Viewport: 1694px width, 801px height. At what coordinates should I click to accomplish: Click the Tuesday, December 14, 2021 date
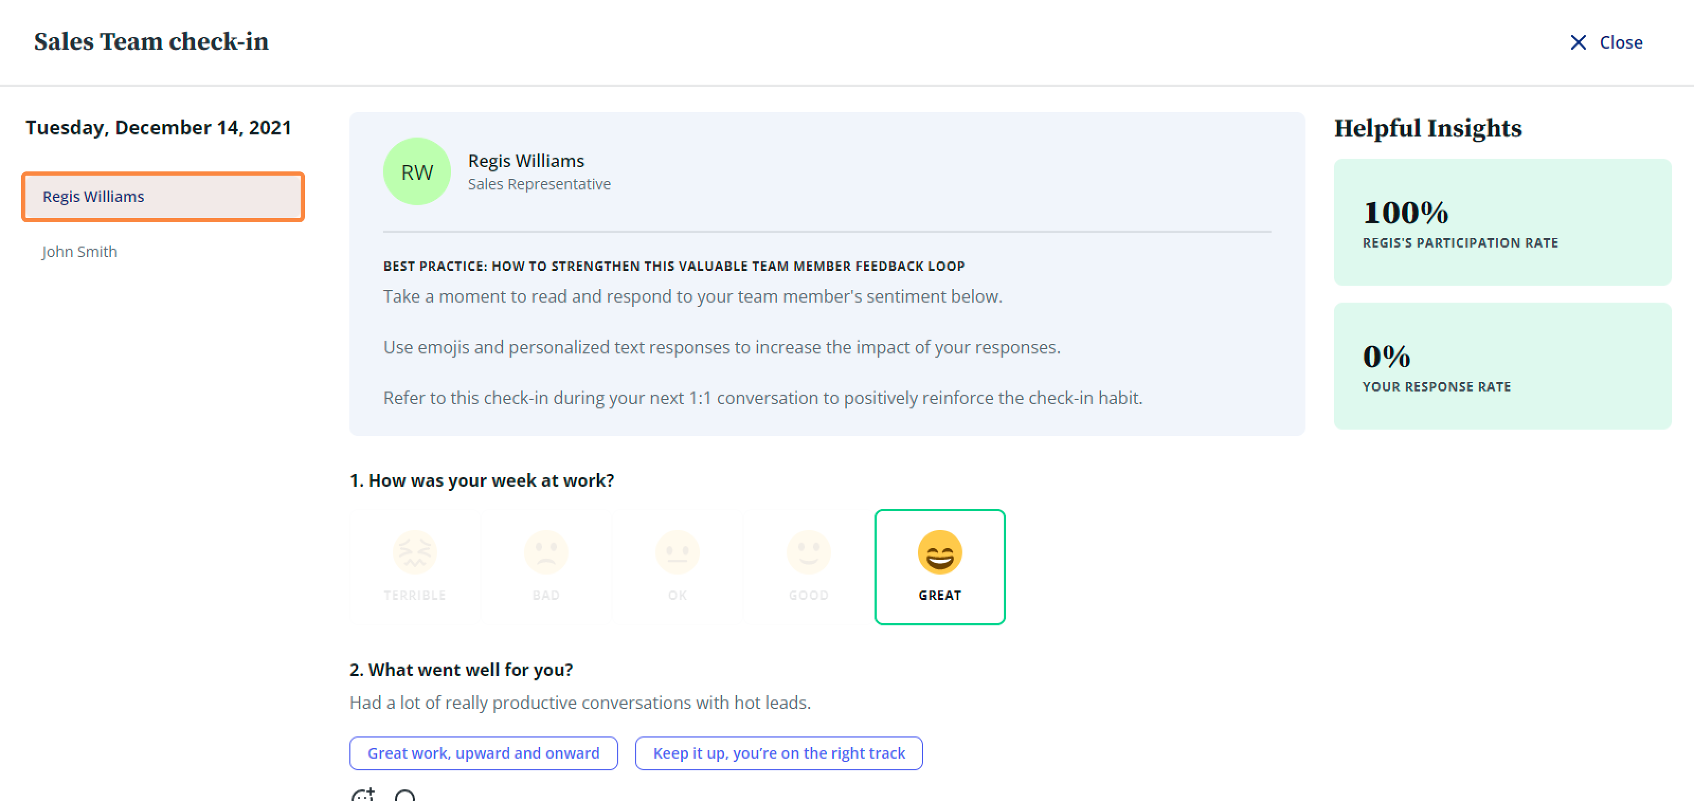(158, 128)
